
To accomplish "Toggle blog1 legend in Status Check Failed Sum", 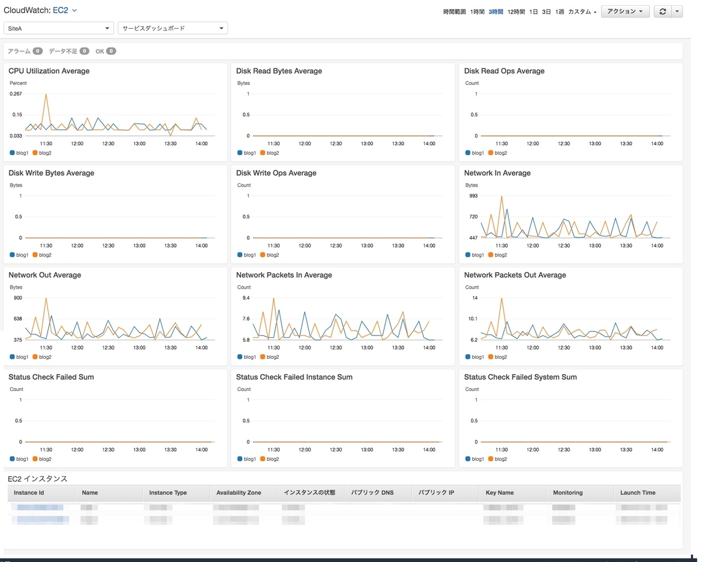I will point(19,459).
